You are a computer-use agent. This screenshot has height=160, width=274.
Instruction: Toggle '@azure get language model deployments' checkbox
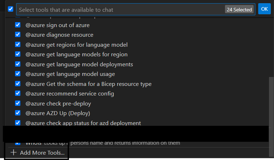(x=18, y=64)
